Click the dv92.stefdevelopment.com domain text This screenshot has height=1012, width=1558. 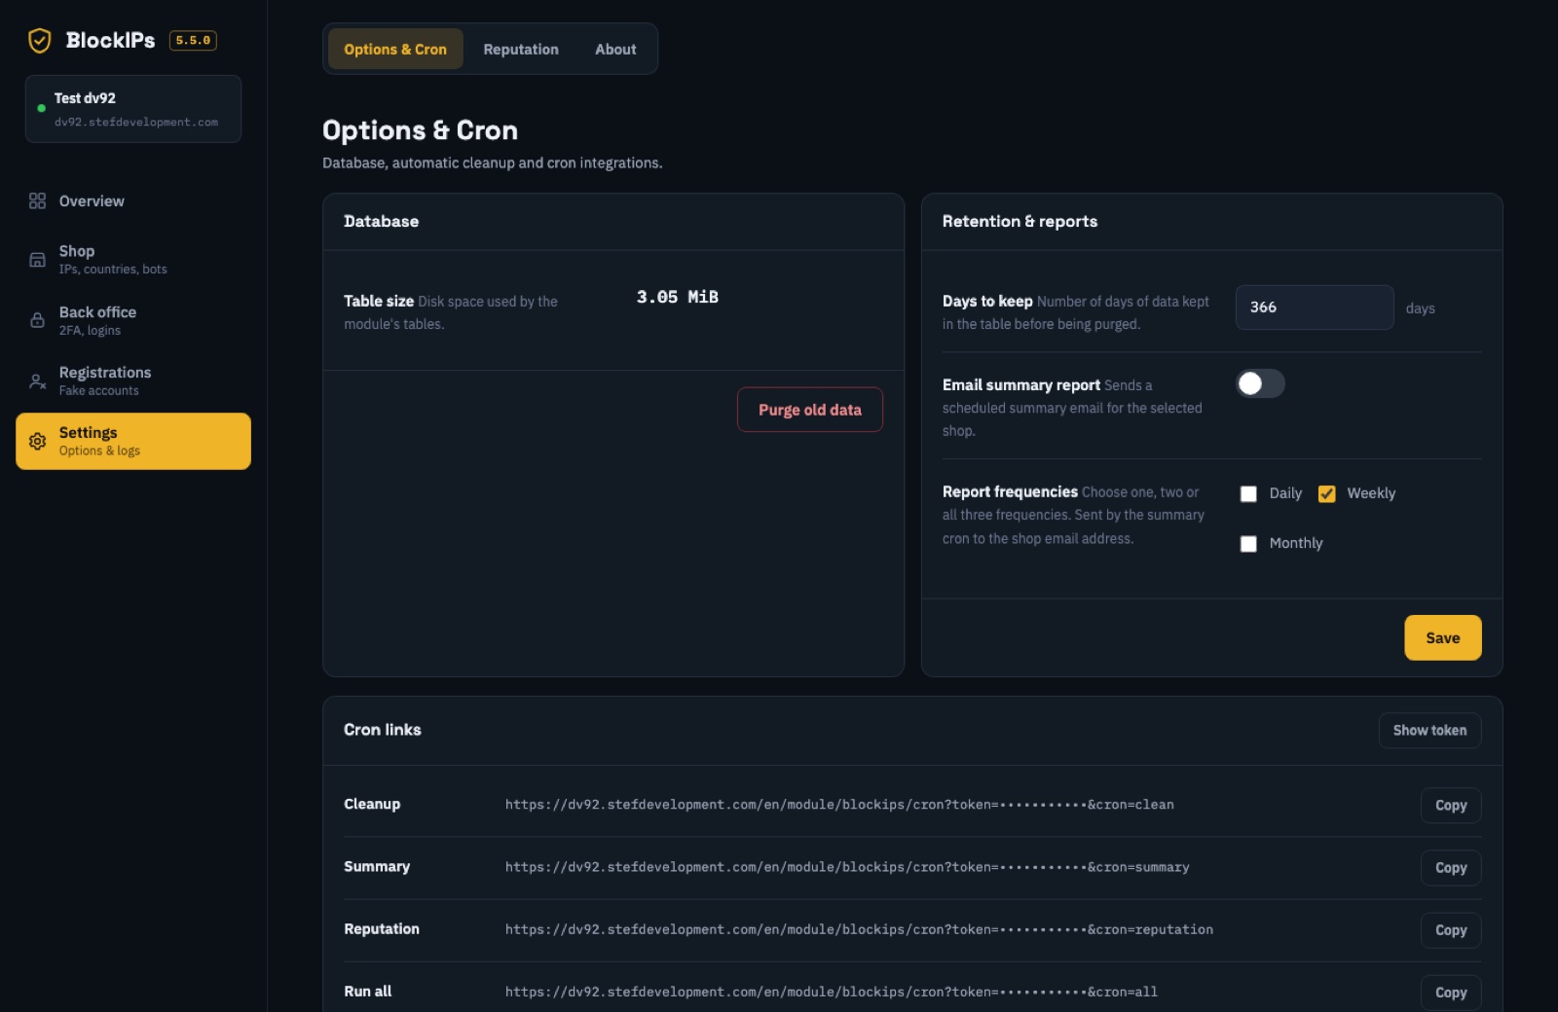(136, 122)
